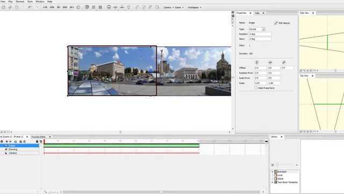Click the lock icon in timeline header
The height and width of the screenshot is (194, 344).
[37, 141]
